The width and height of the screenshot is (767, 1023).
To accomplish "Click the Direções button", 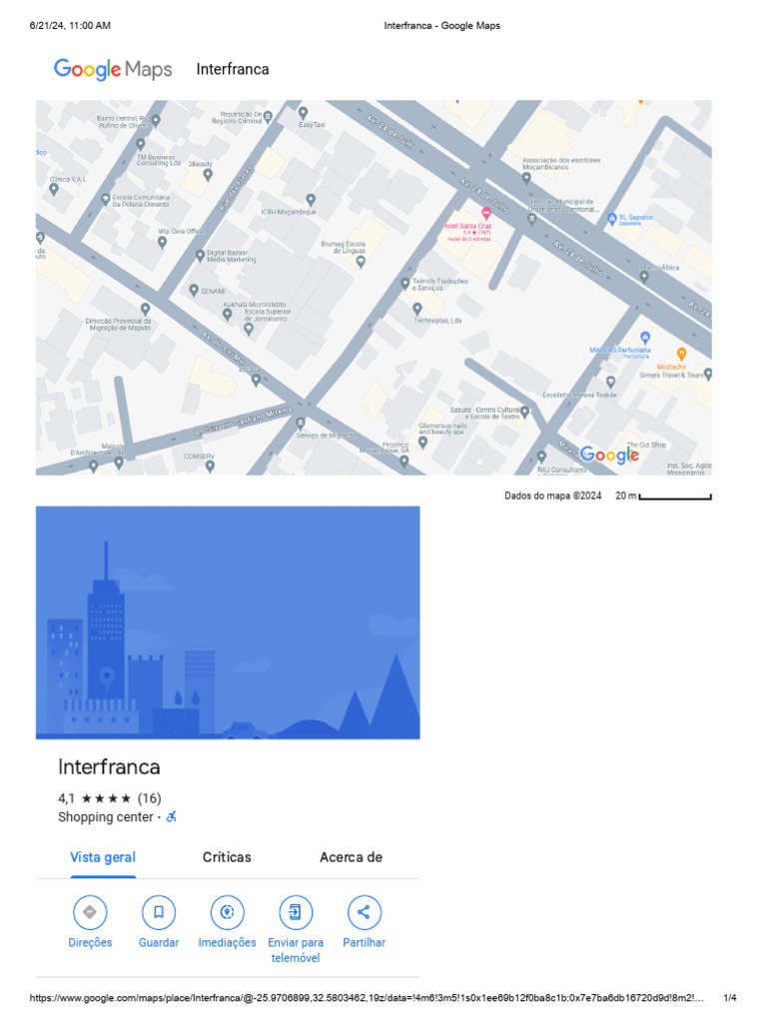I will point(90,922).
